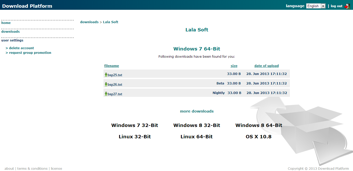
Task: Expand Linux 64-Bit downloads section
Action: (x=197, y=136)
